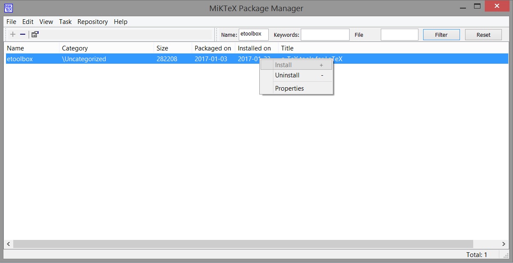Click the Install plus toolbar icon
This screenshot has height=263, width=513.
click(13, 34)
